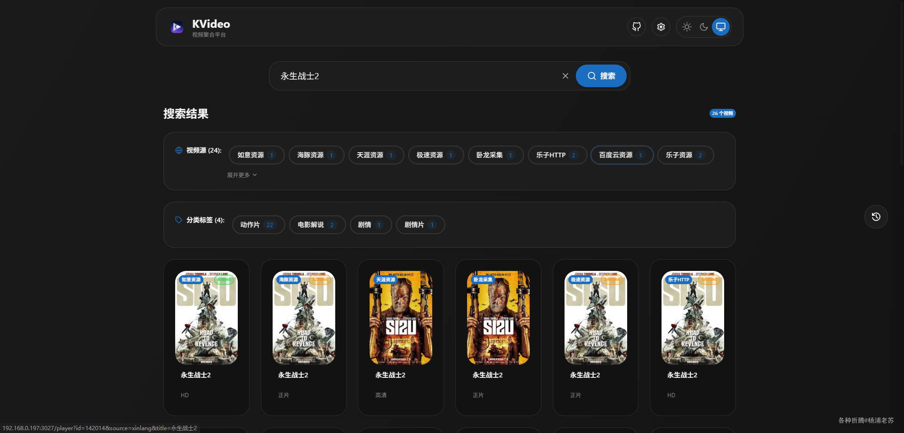Viewport: 904px width, 433px height.
Task: Filter results by 卧龙采集 source
Action: coord(496,155)
